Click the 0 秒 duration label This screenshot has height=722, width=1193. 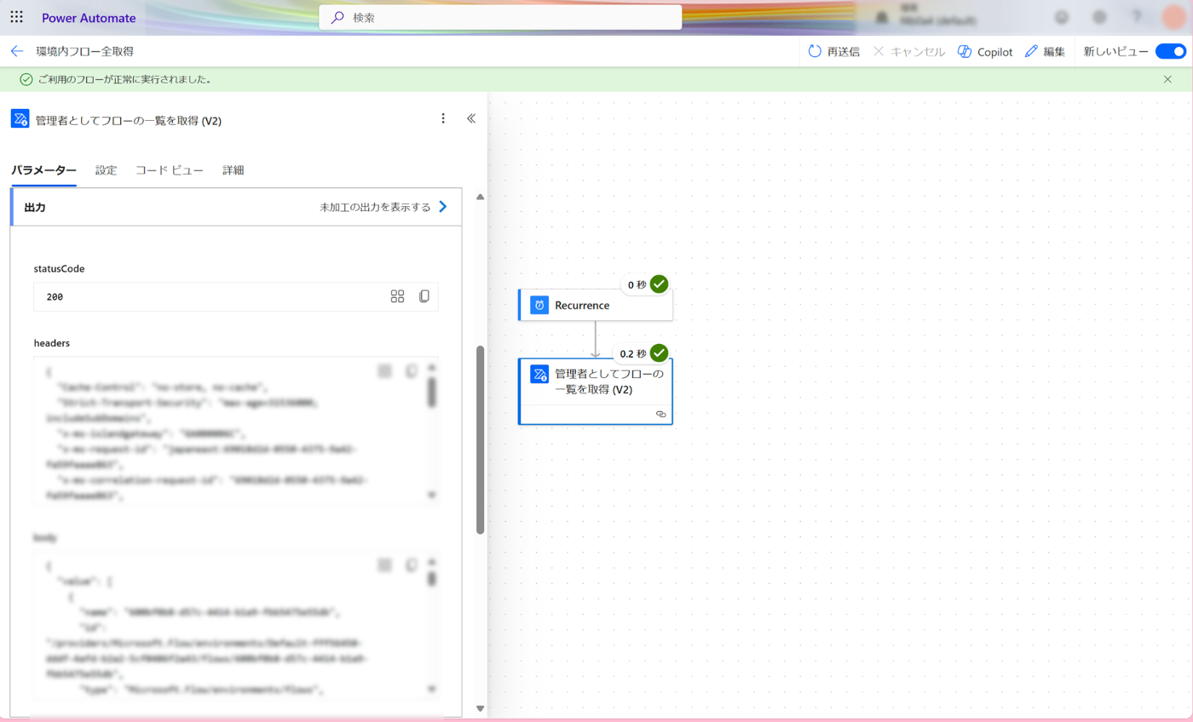click(637, 284)
